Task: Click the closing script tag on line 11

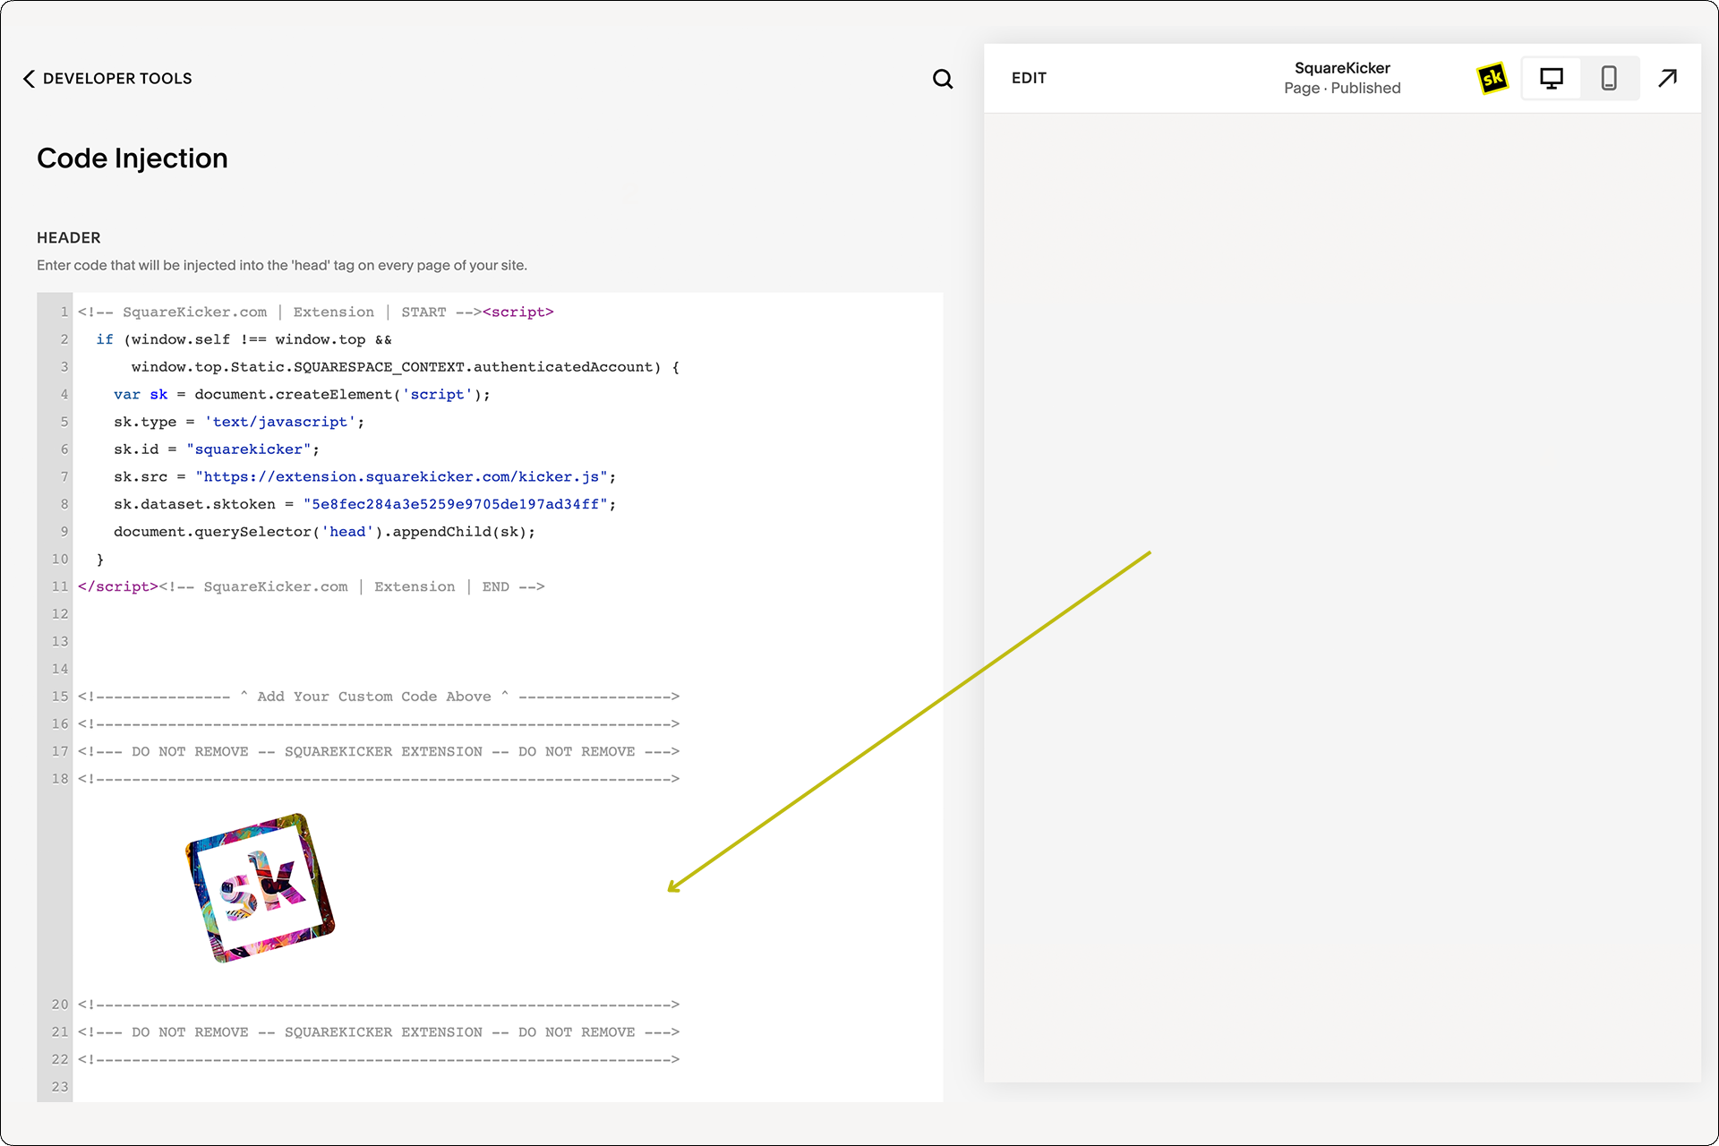Action: 118,586
